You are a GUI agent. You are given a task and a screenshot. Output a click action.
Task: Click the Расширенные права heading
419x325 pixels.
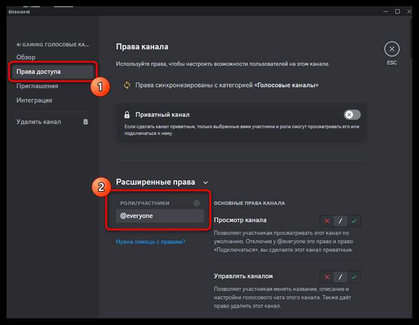point(155,182)
